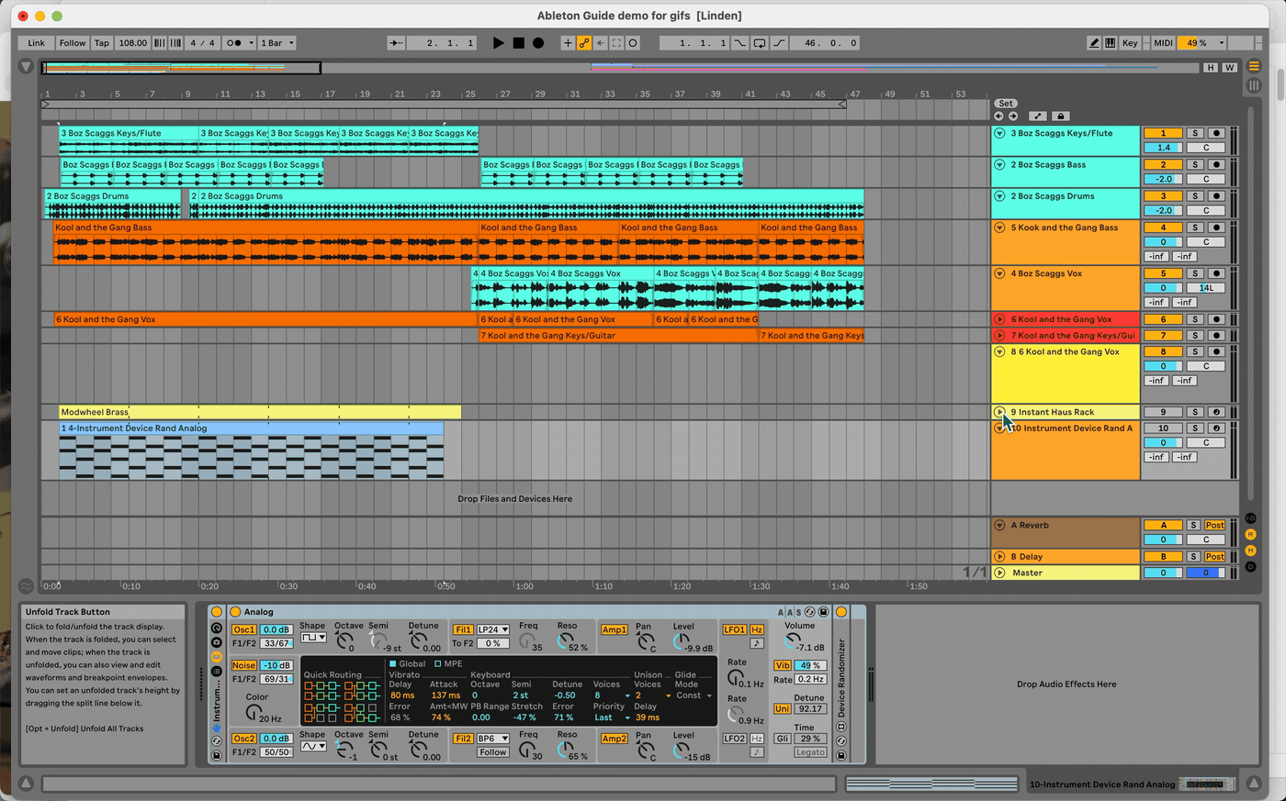
Task: Solo the 3 Boz Scaggs Keys/Flute track
Action: point(1195,133)
